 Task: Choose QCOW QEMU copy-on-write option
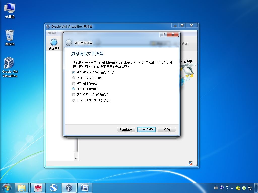click(x=91, y=100)
